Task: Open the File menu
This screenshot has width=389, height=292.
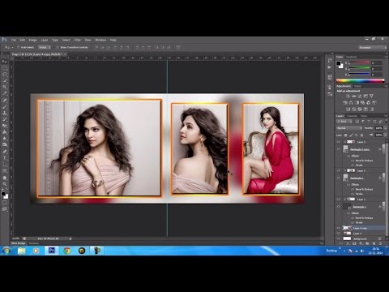Action: 14,40
